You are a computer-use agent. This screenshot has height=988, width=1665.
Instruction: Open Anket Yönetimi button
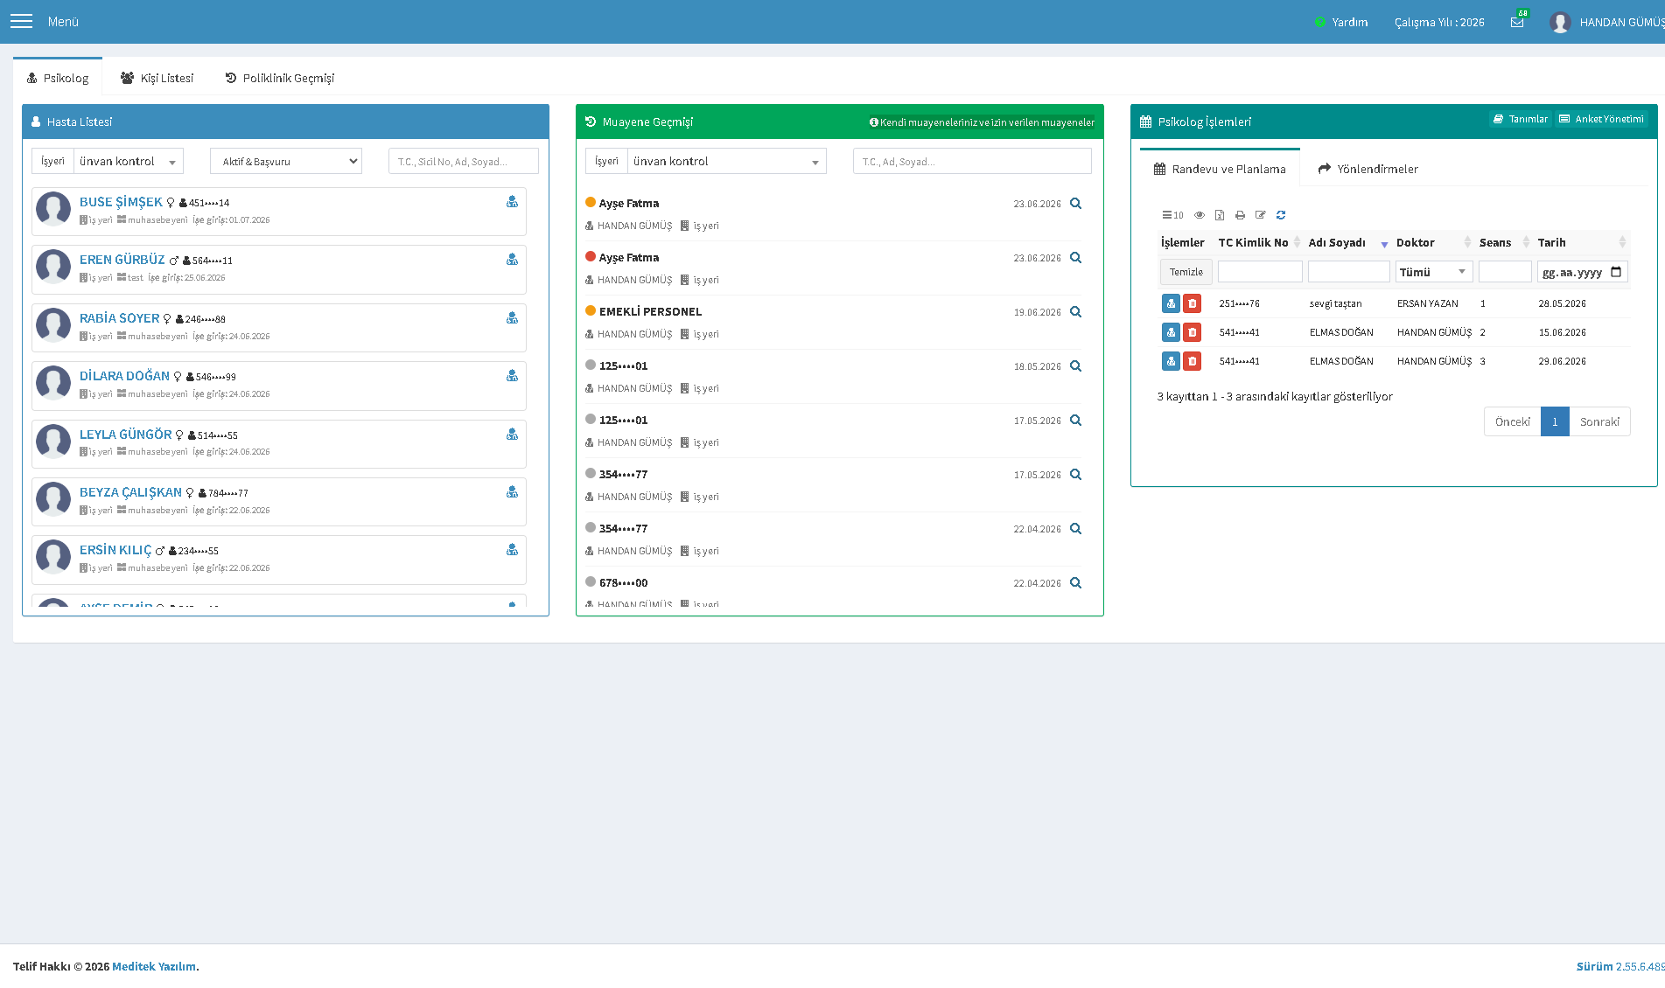[x=1601, y=119]
